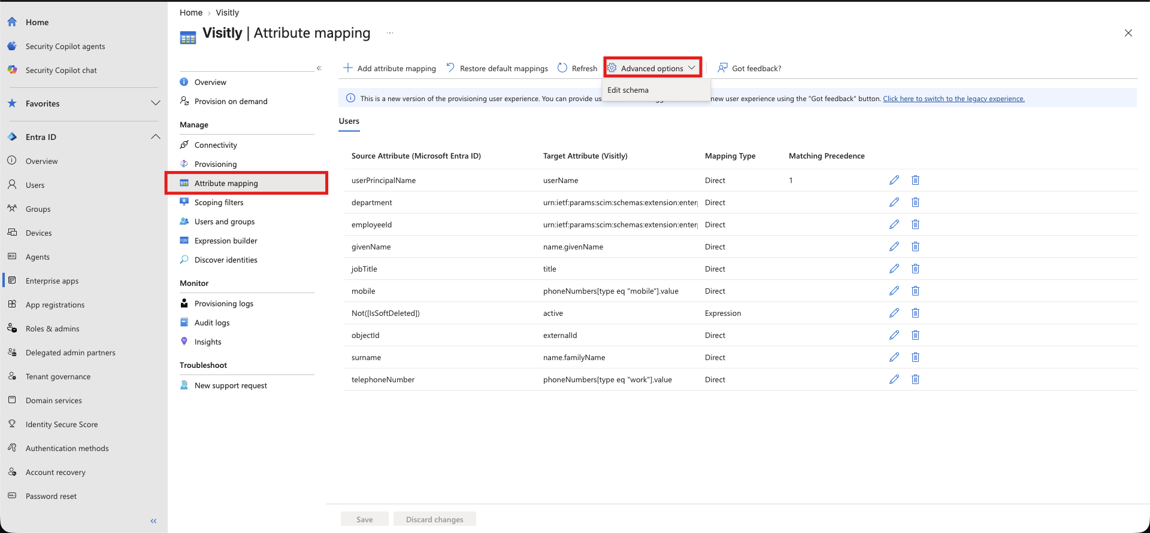Edit the mobile mapping pencil icon
The image size is (1150, 533).
tap(894, 291)
